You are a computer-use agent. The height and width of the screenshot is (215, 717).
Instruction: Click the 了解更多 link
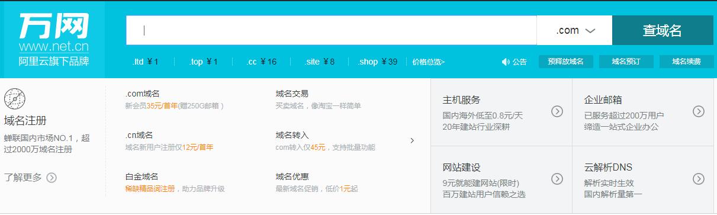tap(23, 177)
